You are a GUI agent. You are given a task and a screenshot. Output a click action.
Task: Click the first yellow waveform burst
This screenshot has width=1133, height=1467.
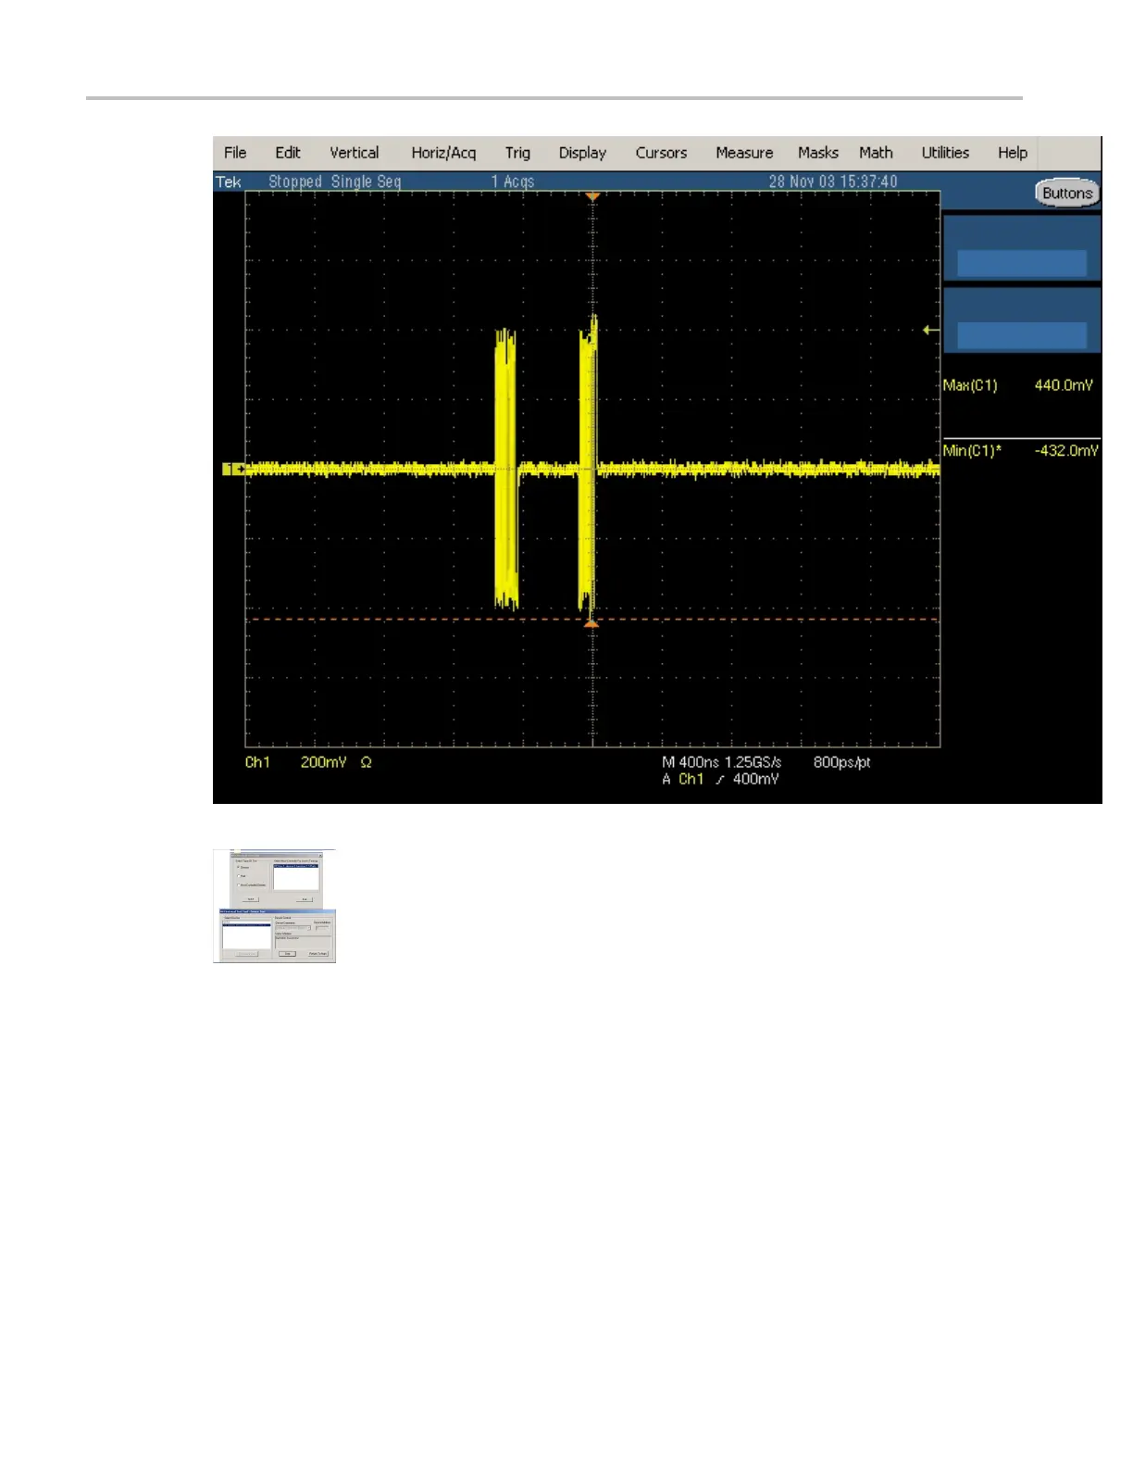click(x=505, y=469)
